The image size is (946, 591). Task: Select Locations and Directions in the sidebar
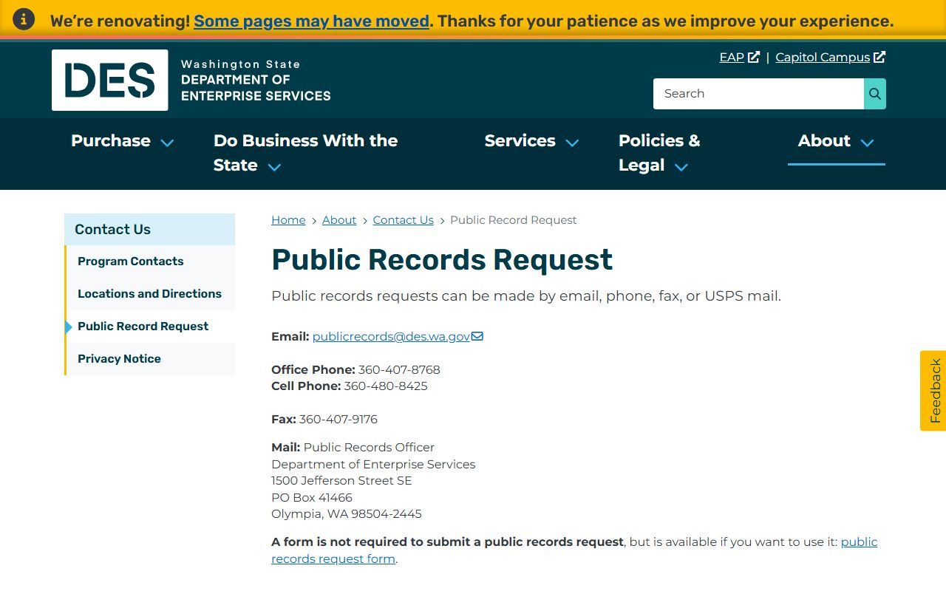point(150,294)
